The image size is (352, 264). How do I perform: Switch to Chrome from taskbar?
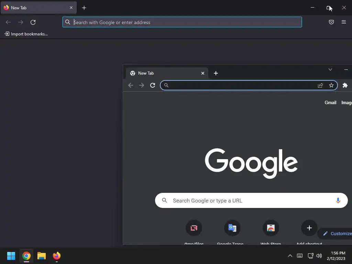point(26,256)
